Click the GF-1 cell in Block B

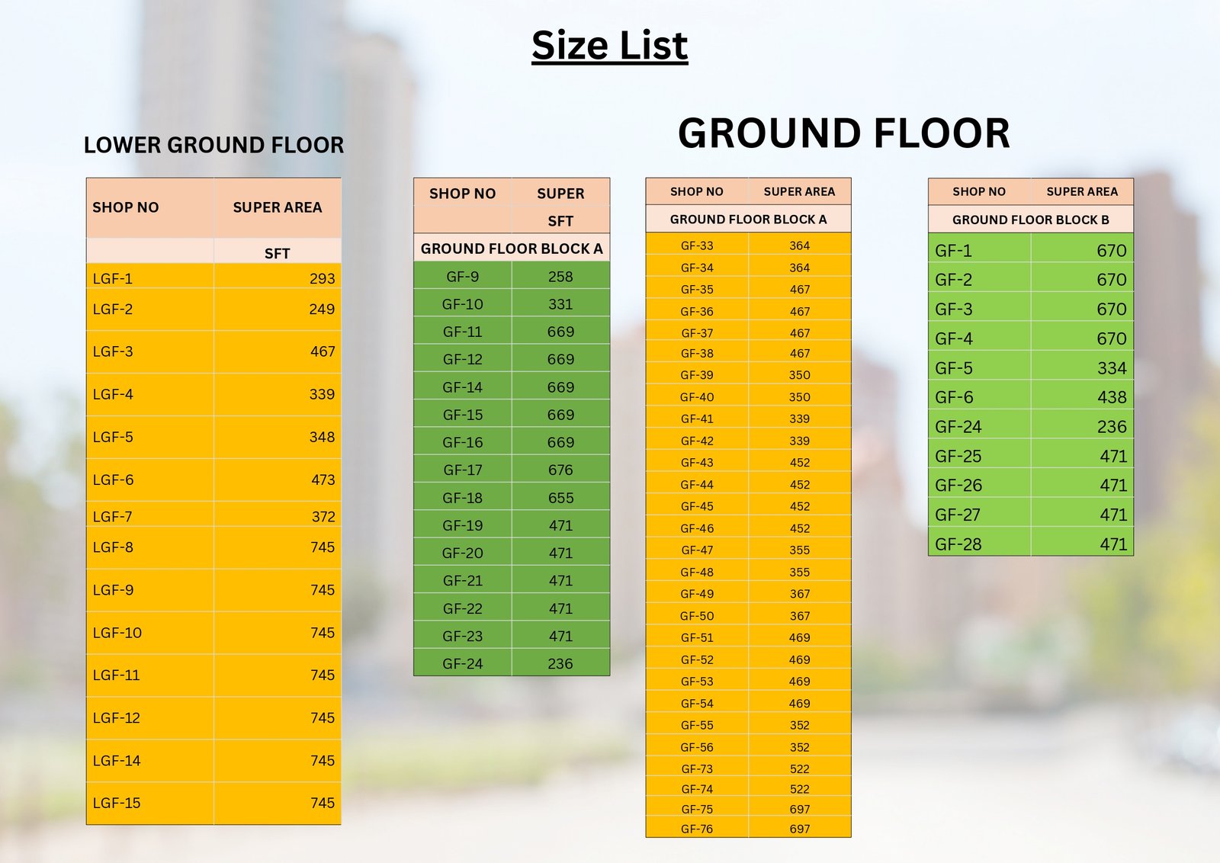coord(954,251)
